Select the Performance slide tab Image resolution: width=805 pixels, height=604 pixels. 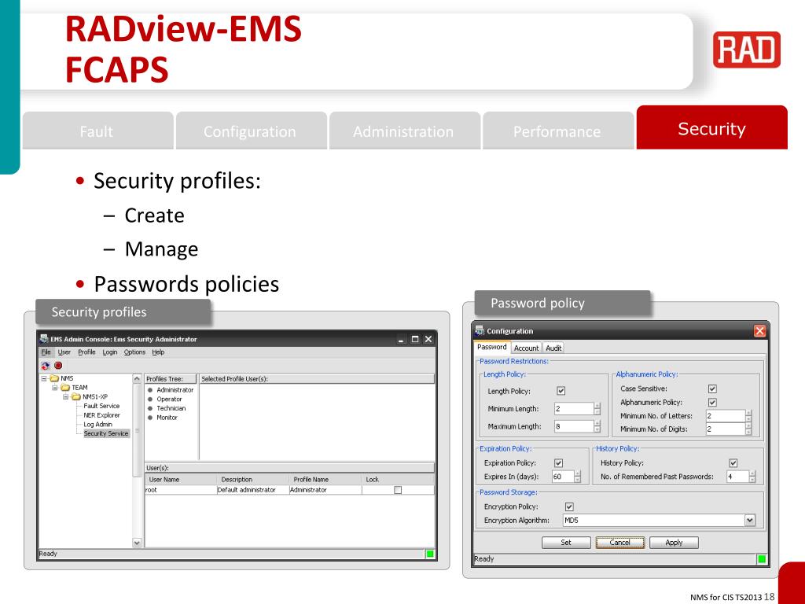coord(557,131)
